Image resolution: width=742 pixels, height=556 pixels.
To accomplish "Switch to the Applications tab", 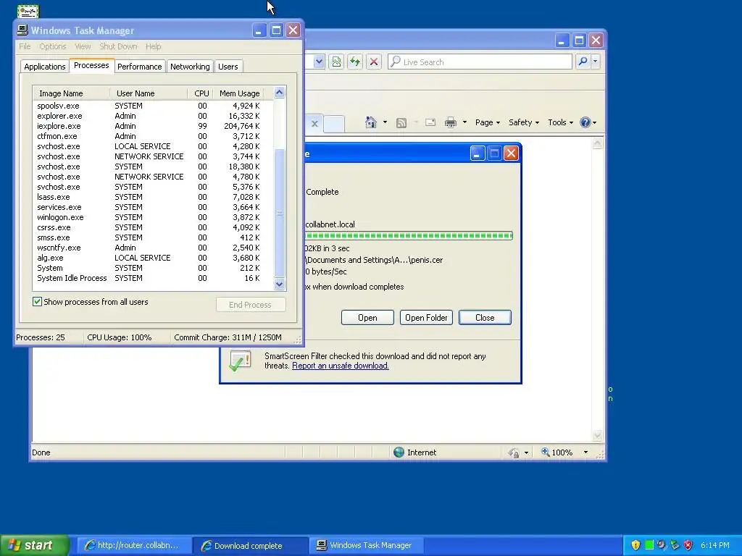I will [x=45, y=67].
